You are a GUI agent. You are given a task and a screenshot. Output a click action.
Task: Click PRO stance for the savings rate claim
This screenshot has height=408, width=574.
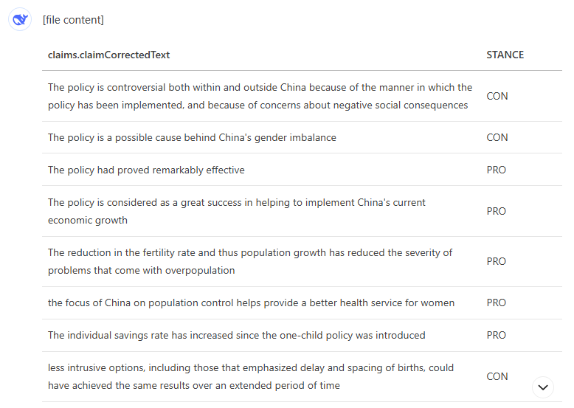497,335
